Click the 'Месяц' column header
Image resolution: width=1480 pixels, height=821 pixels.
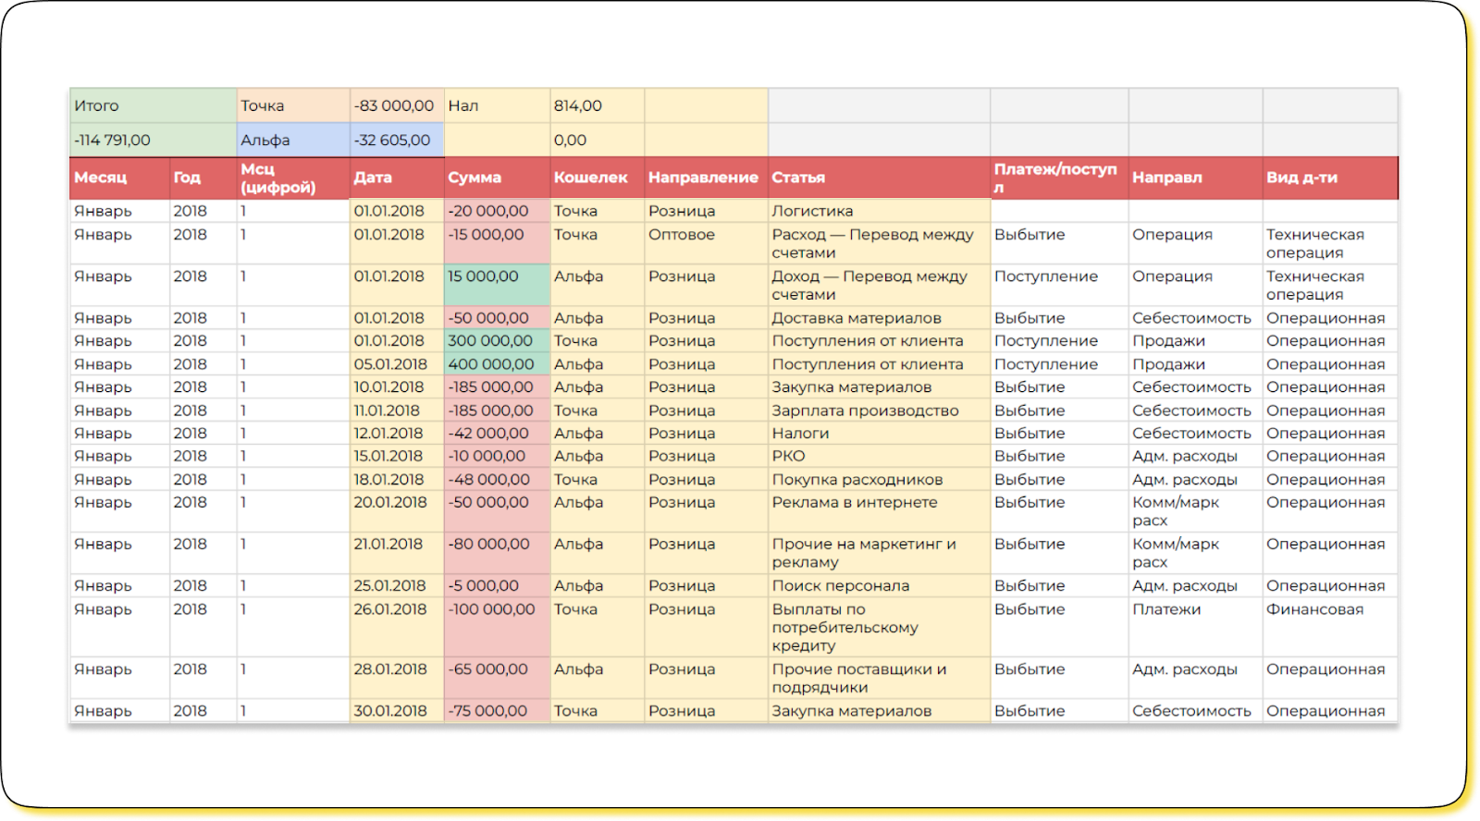[x=101, y=178]
